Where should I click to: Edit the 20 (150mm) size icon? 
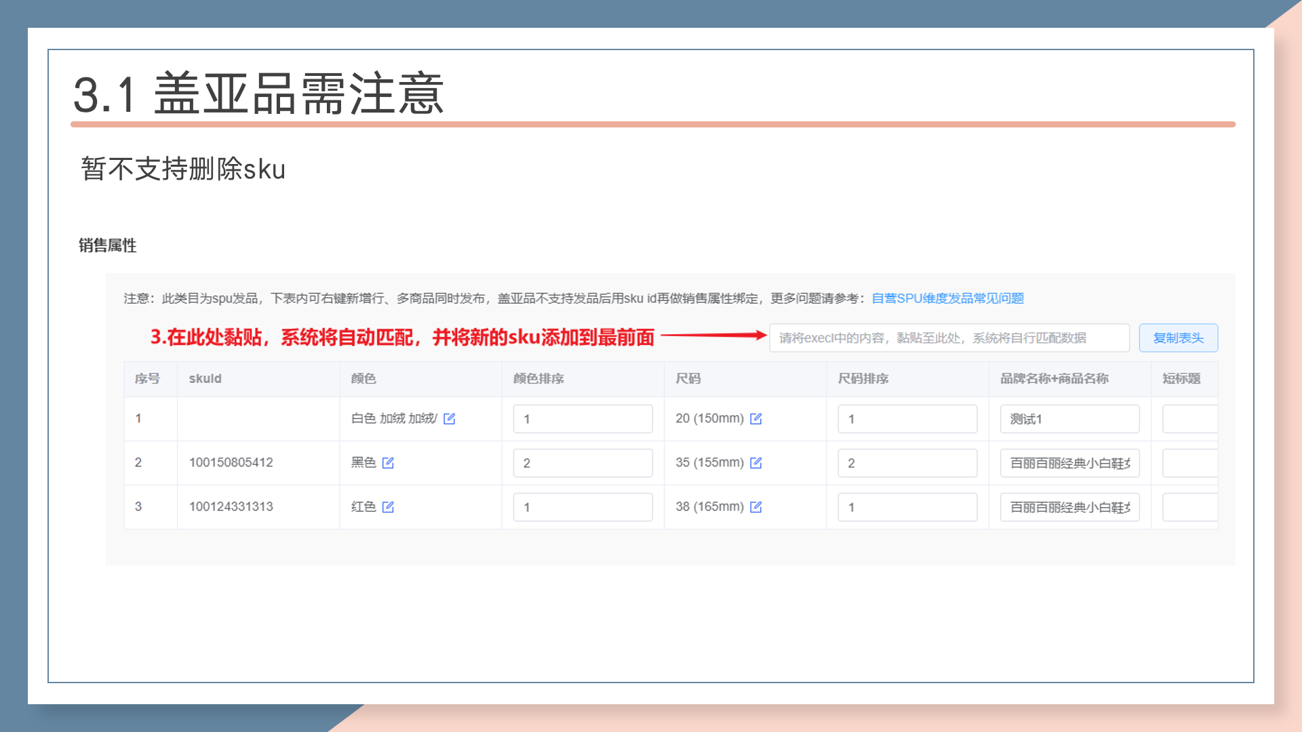coord(756,419)
